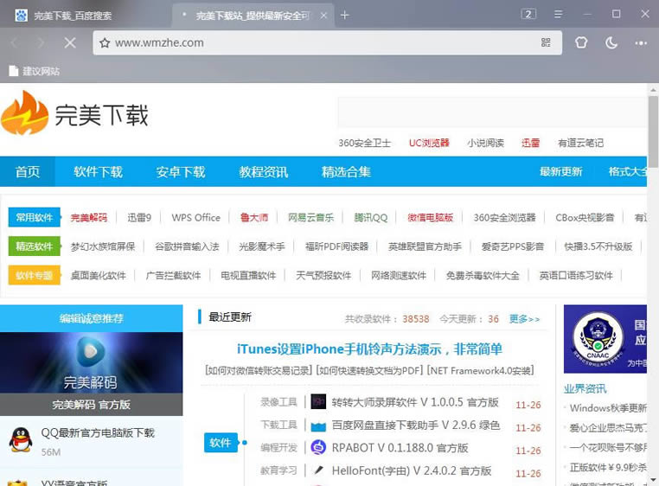Click the 软件专题 yellow label

tap(34, 275)
